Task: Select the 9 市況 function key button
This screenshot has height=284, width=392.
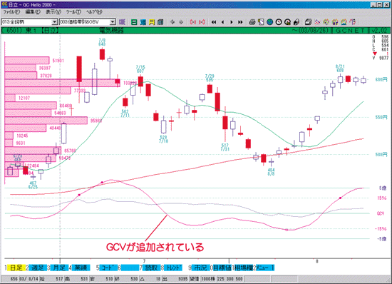Action: pyautogui.click(x=199, y=268)
